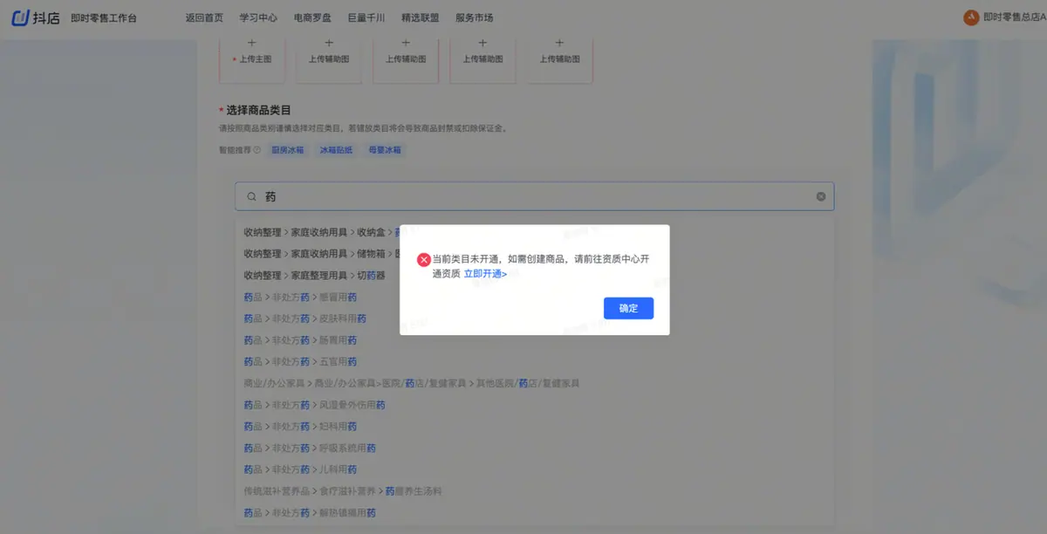Click the account avatar icon
The height and width of the screenshot is (534, 1047).
coord(971,17)
